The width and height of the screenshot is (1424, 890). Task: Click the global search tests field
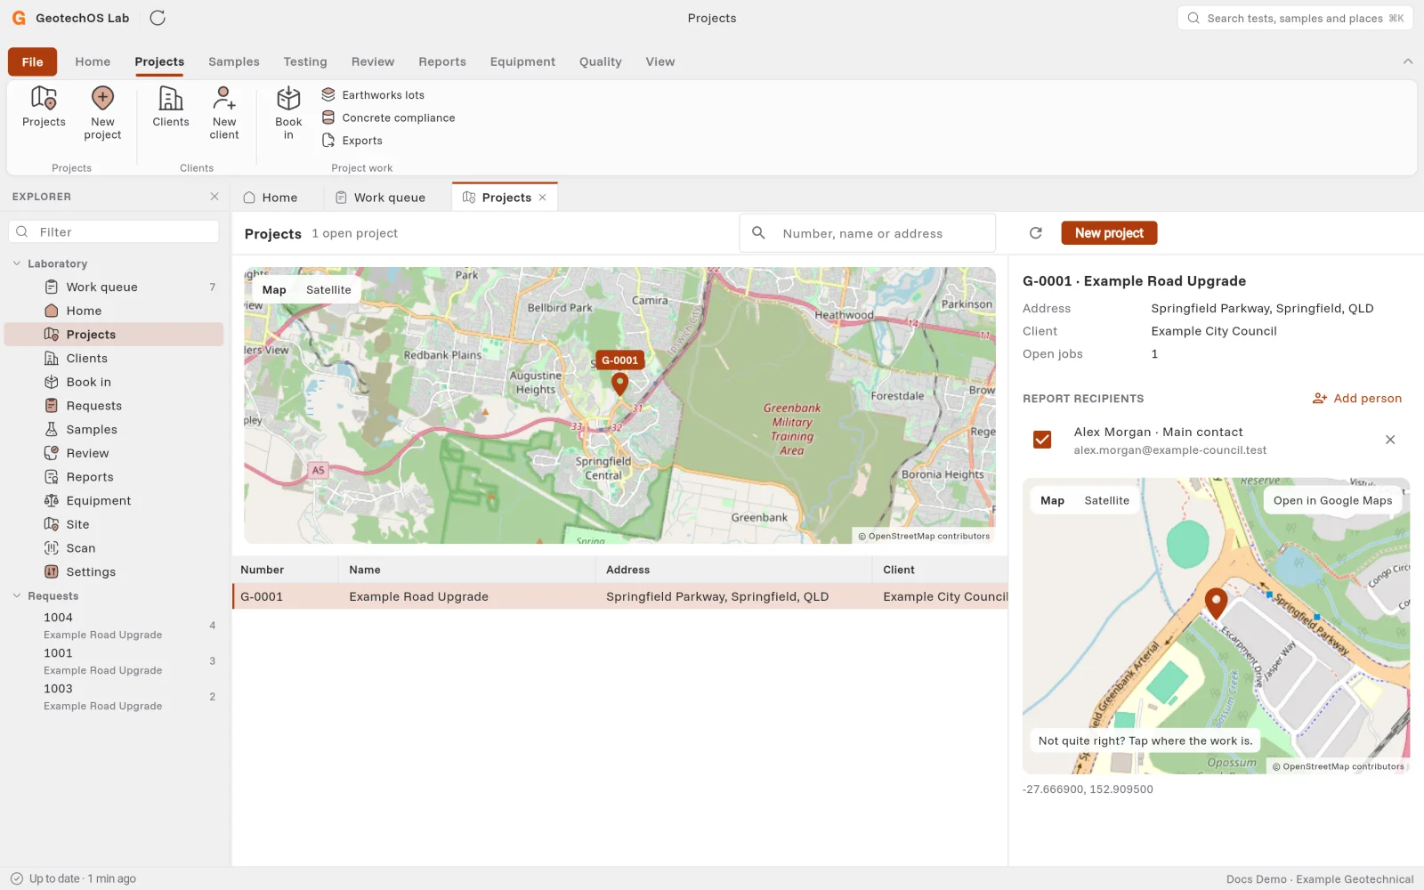click(1295, 18)
